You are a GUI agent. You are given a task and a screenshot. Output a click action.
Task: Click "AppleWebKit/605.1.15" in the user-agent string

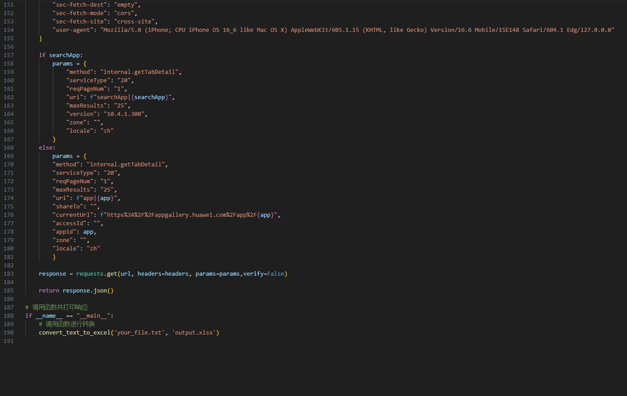tap(325, 30)
